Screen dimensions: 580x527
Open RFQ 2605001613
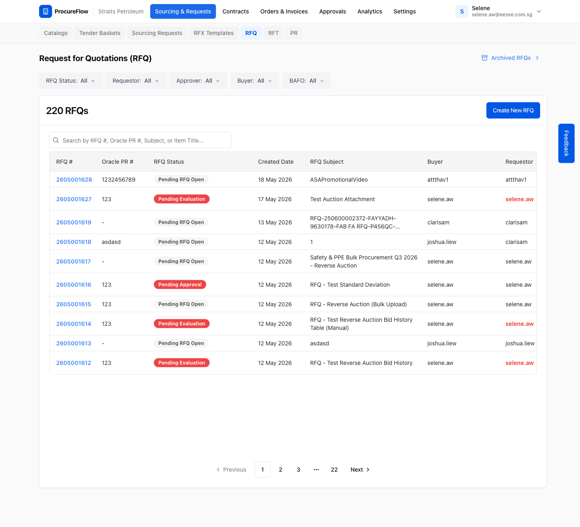coord(74,343)
